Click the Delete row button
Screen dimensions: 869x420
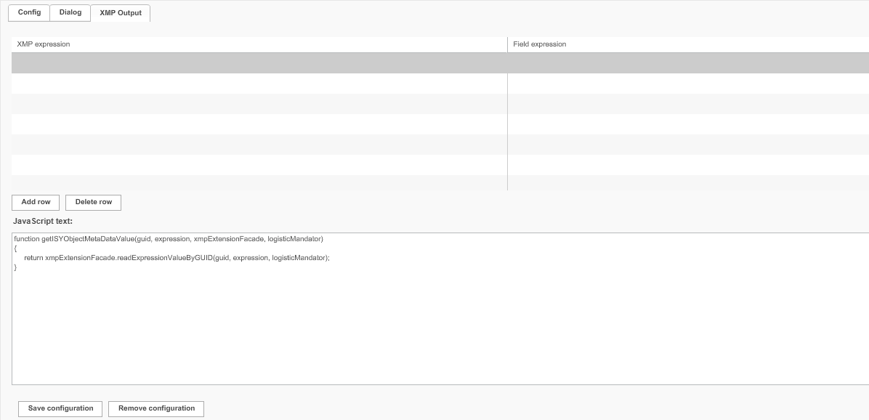[x=93, y=202]
